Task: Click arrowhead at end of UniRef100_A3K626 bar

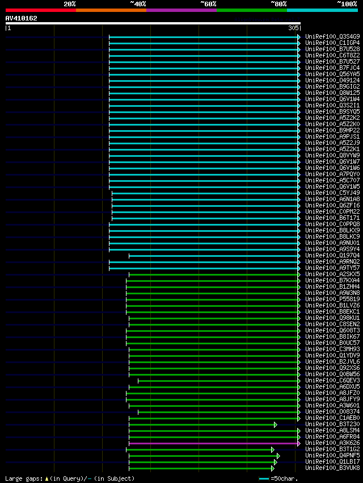Action: [x=299, y=444]
